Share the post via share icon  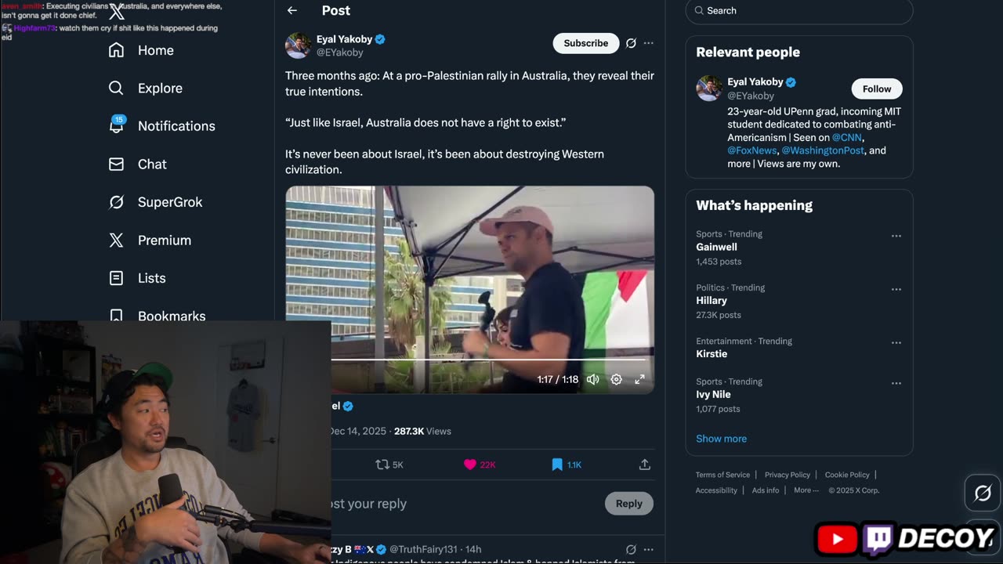tap(644, 465)
